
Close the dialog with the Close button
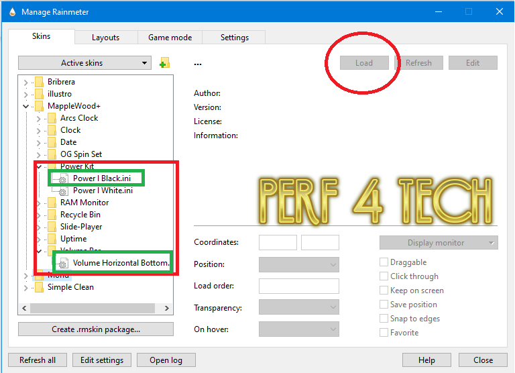[x=483, y=360]
